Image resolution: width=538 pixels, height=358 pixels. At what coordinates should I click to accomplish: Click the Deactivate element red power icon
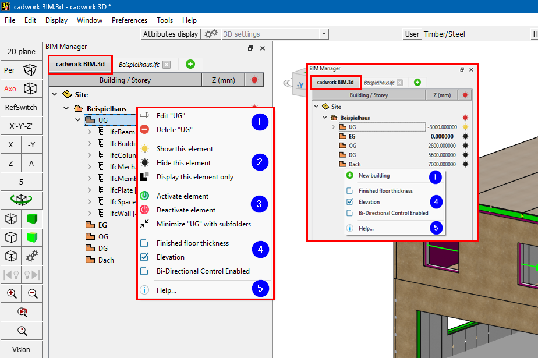click(x=144, y=210)
